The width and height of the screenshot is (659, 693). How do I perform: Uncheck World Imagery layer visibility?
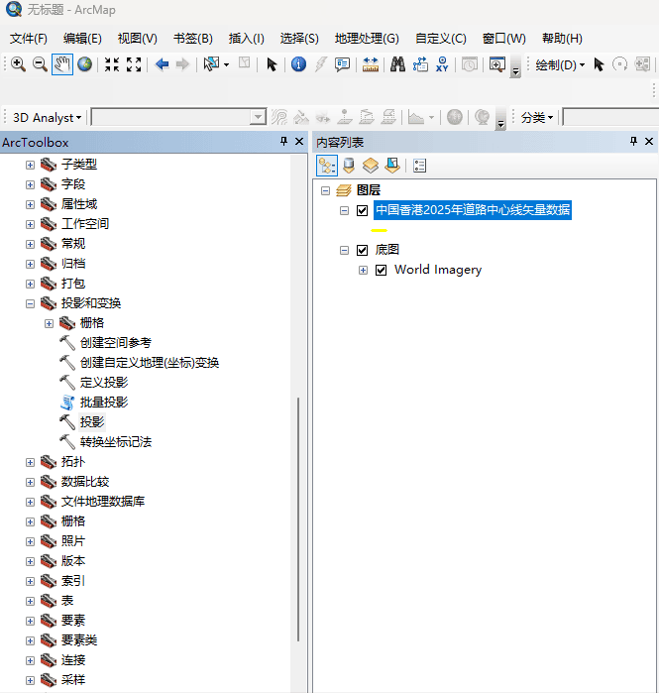(382, 270)
